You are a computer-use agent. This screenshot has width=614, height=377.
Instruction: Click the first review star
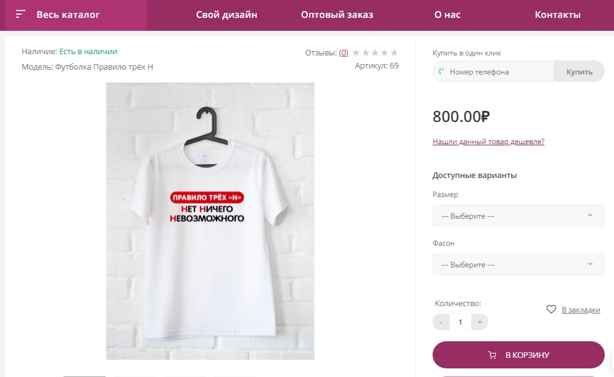[x=356, y=53]
